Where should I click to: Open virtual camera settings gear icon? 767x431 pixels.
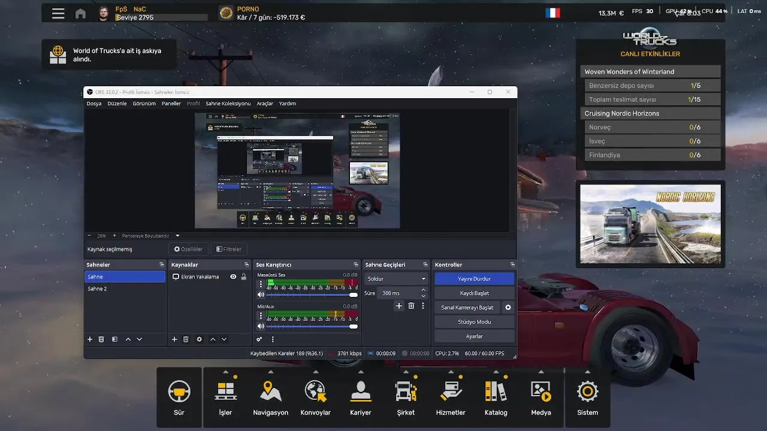[x=508, y=307]
